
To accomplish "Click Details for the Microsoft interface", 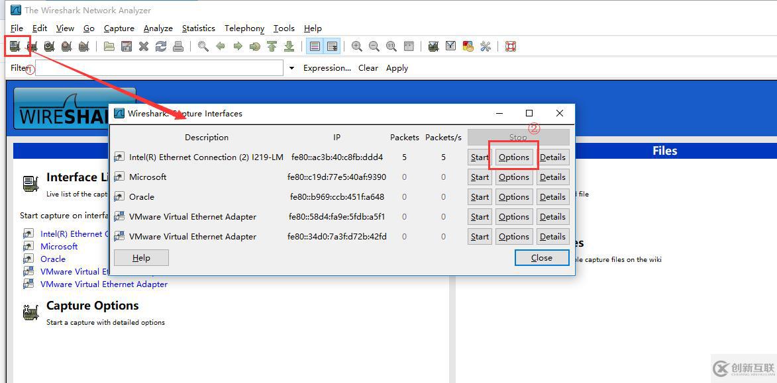I will [x=552, y=177].
